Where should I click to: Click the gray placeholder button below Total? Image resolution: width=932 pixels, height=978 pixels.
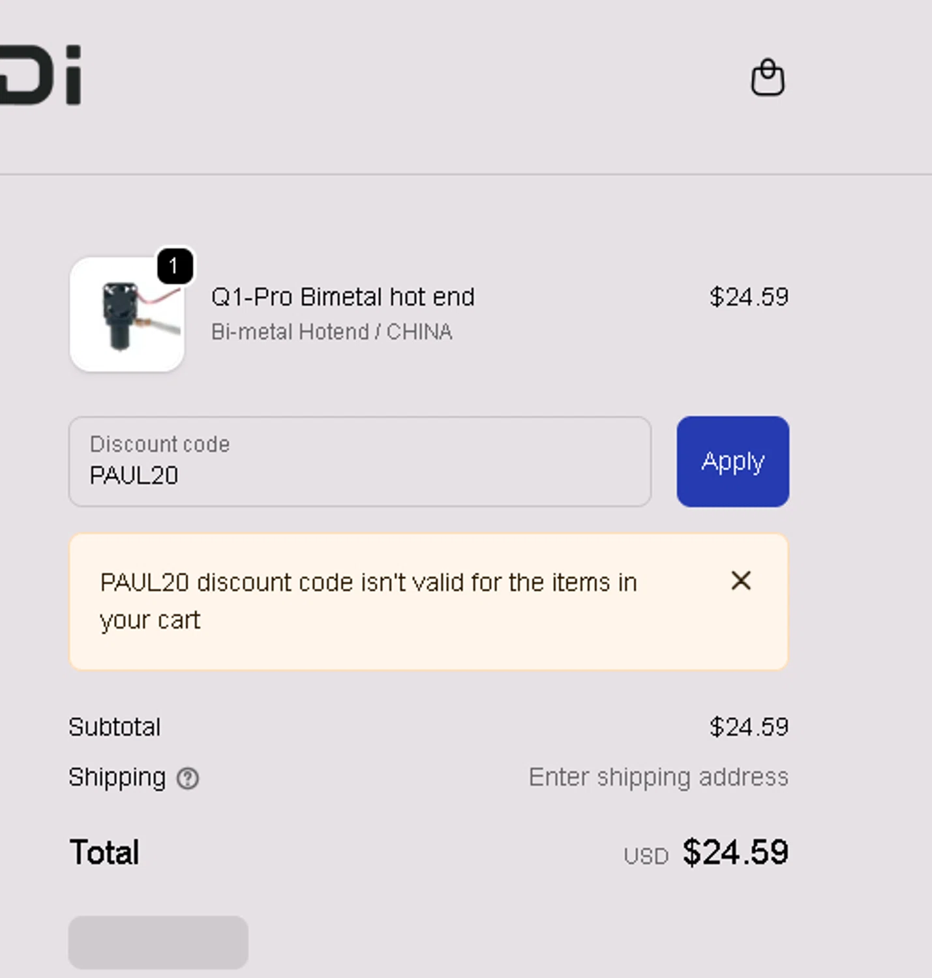point(158,942)
